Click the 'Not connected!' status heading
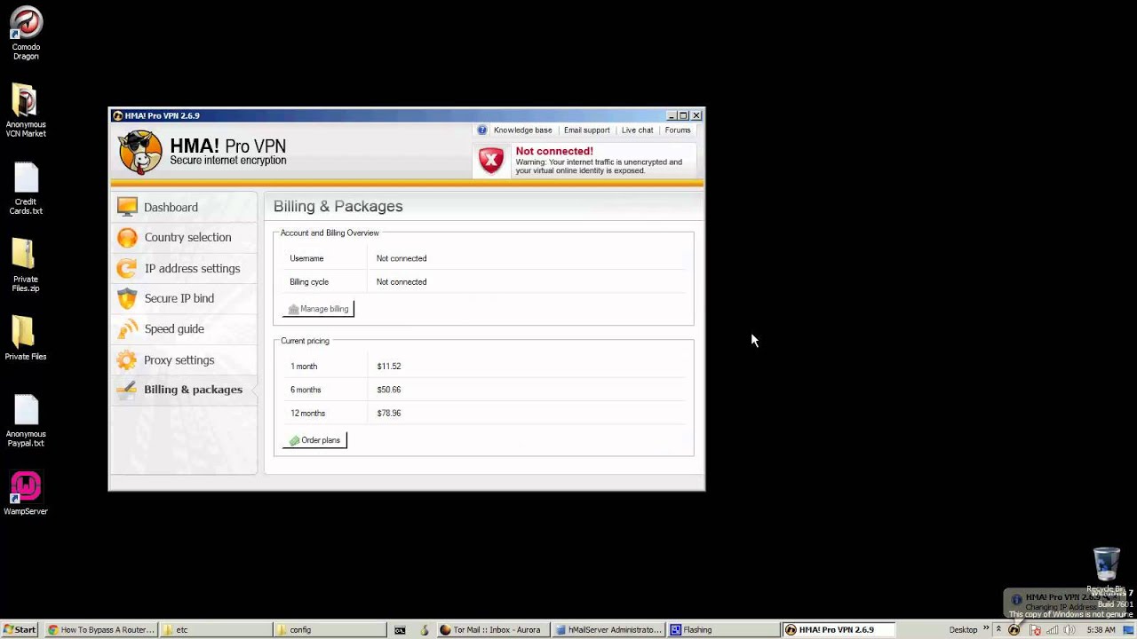1137x639 pixels. 554,151
